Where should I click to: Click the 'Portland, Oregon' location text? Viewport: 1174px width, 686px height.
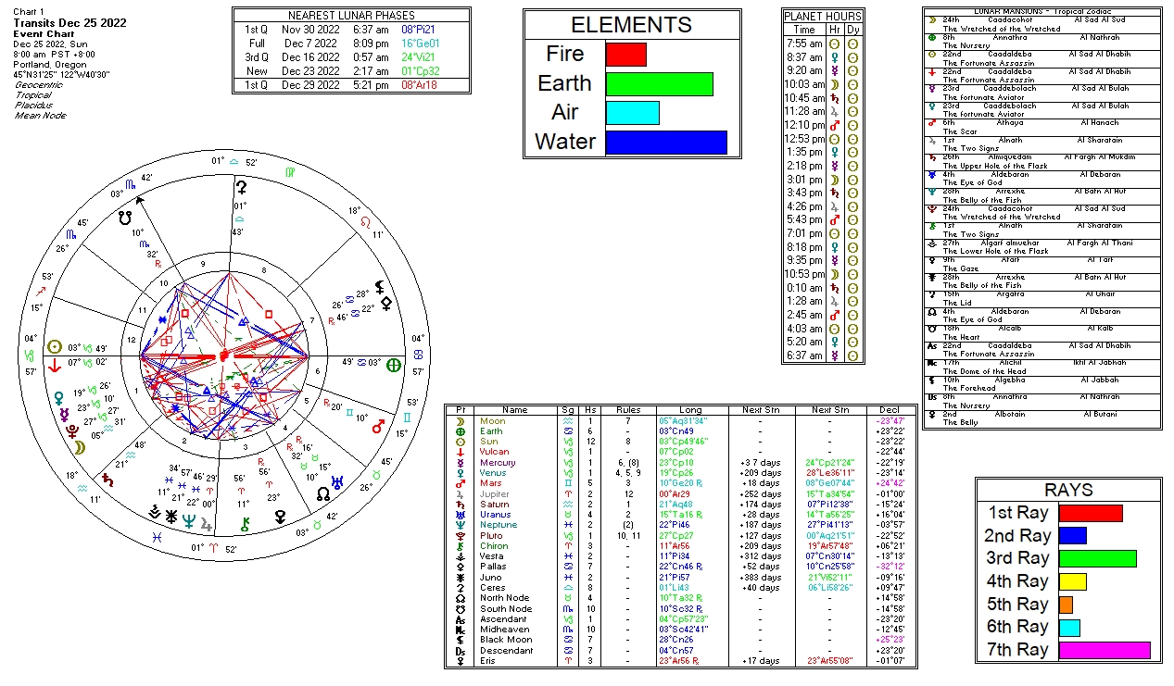coord(52,65)
